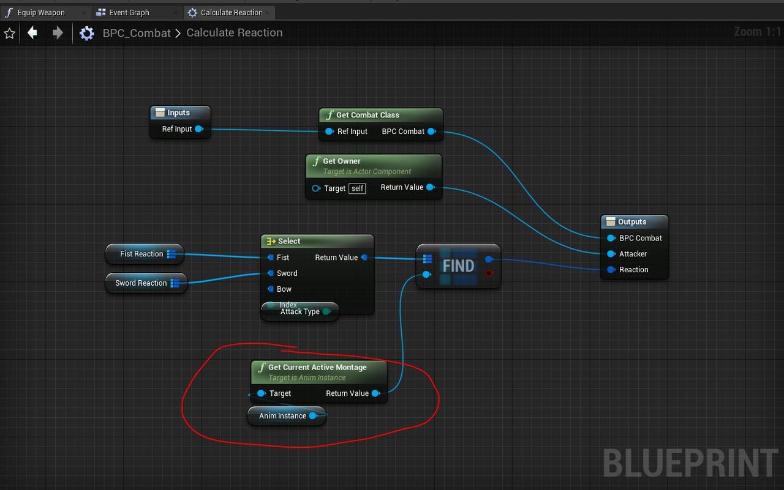Click the value output pin on FIND
784x490 pixels.
pyautogui.click(x=489, y=259)
